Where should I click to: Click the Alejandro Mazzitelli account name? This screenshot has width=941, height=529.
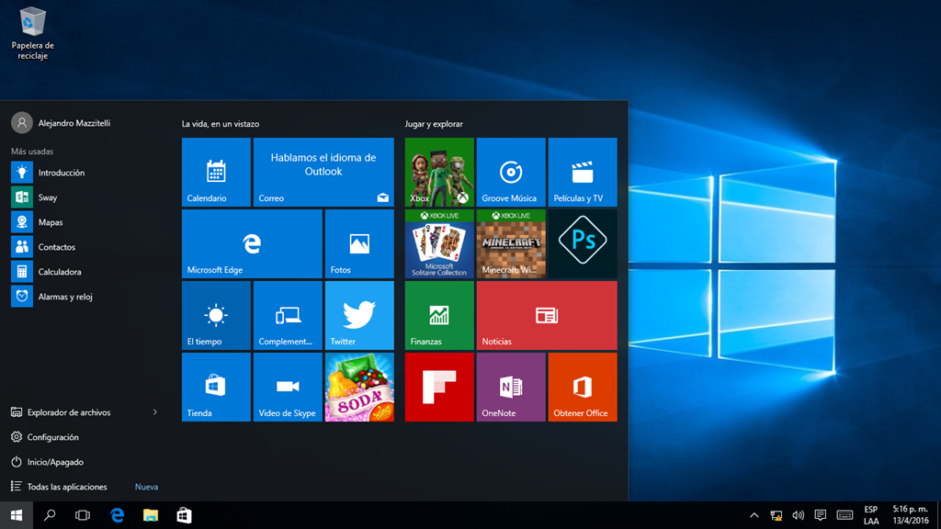click(x=74, y=123)
